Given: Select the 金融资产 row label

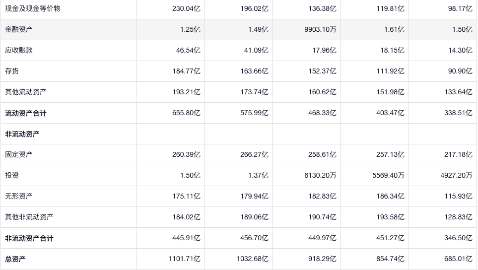Looking at the screenshot, I should coord(19,29).
